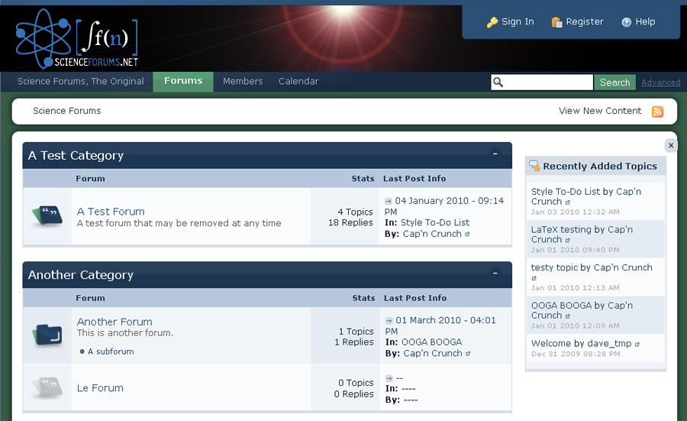Image resolution: width=687 pixels, height=421 pixels.
Task: Click View New Content
Action: coord(600,111)
